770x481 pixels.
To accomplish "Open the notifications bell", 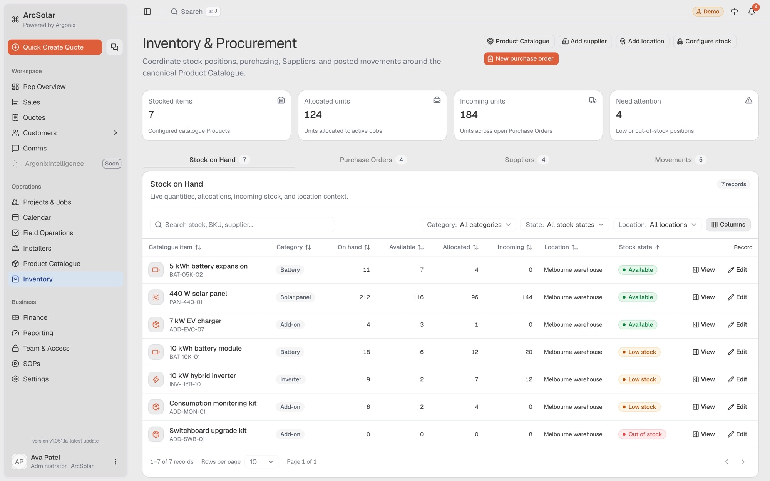I will pyautogui.click(x=752, y=12).
